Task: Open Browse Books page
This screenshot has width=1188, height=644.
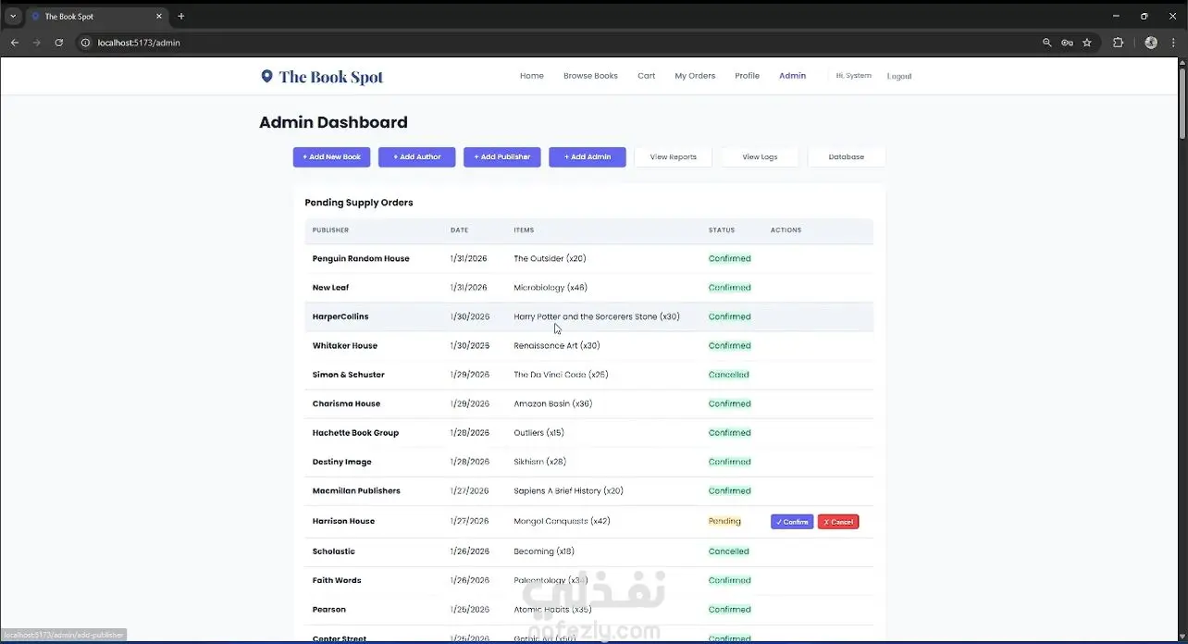Action: 590,76
